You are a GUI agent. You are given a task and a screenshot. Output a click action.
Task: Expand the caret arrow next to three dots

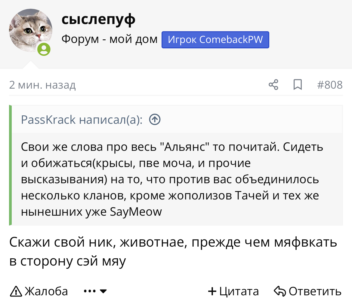(x=103, y=291)
